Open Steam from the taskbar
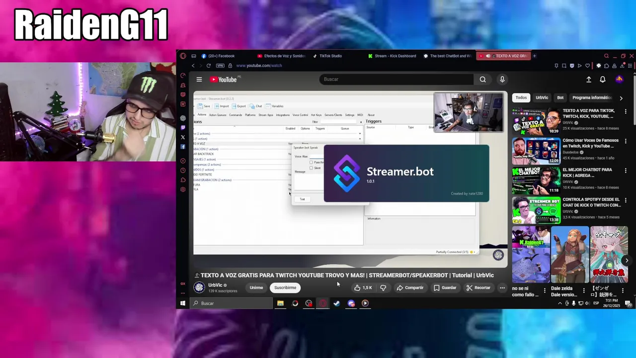The width and height of the screenshot is (636, 358). point(336,303)
